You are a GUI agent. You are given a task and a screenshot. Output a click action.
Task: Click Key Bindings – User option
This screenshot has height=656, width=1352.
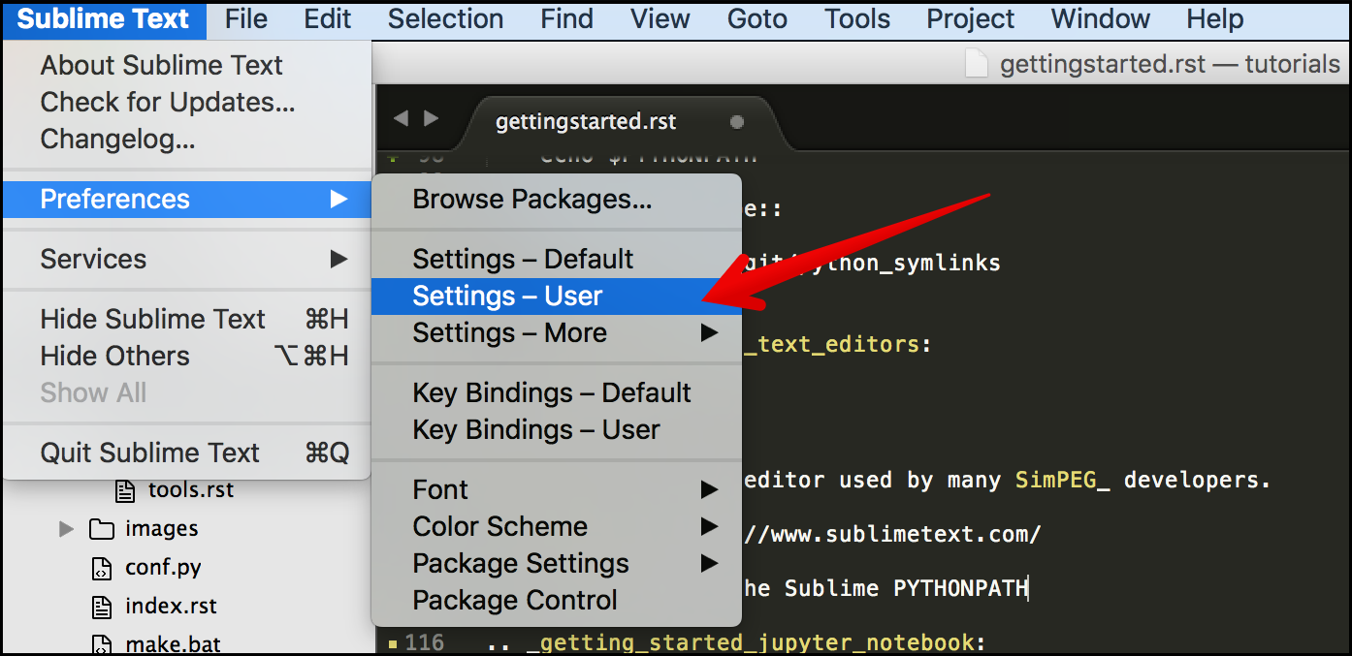point(535,430)
